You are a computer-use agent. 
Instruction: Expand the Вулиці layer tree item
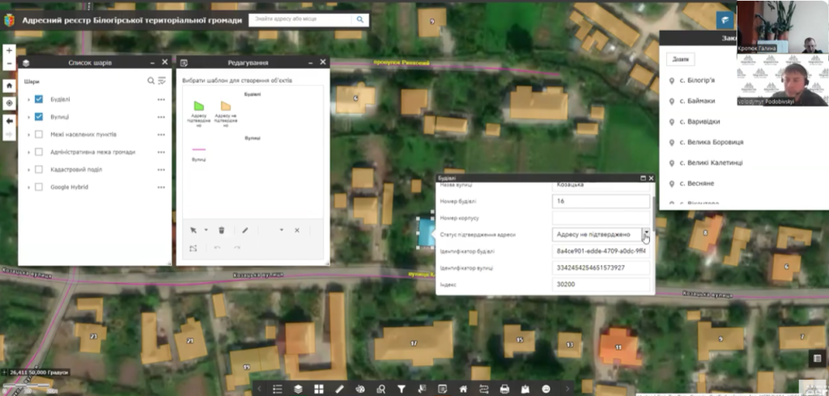(x=28, y=117)
